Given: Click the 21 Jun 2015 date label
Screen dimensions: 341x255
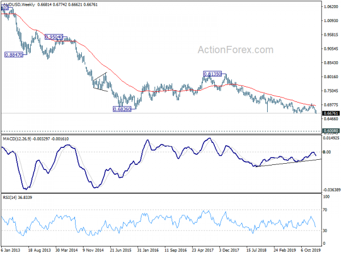Looking at the screenshot, I should pos(120,250).
